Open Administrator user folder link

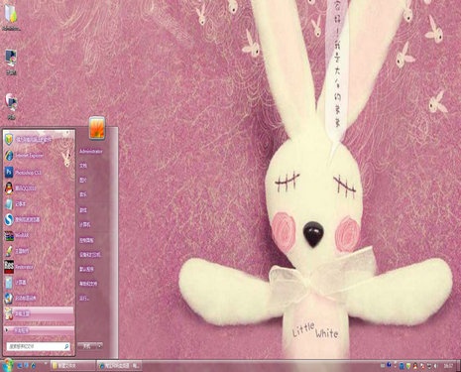click(91, 152)
